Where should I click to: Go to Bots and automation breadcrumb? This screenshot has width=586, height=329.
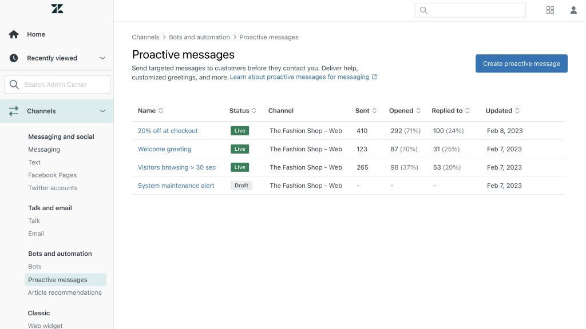pos(199,37)
